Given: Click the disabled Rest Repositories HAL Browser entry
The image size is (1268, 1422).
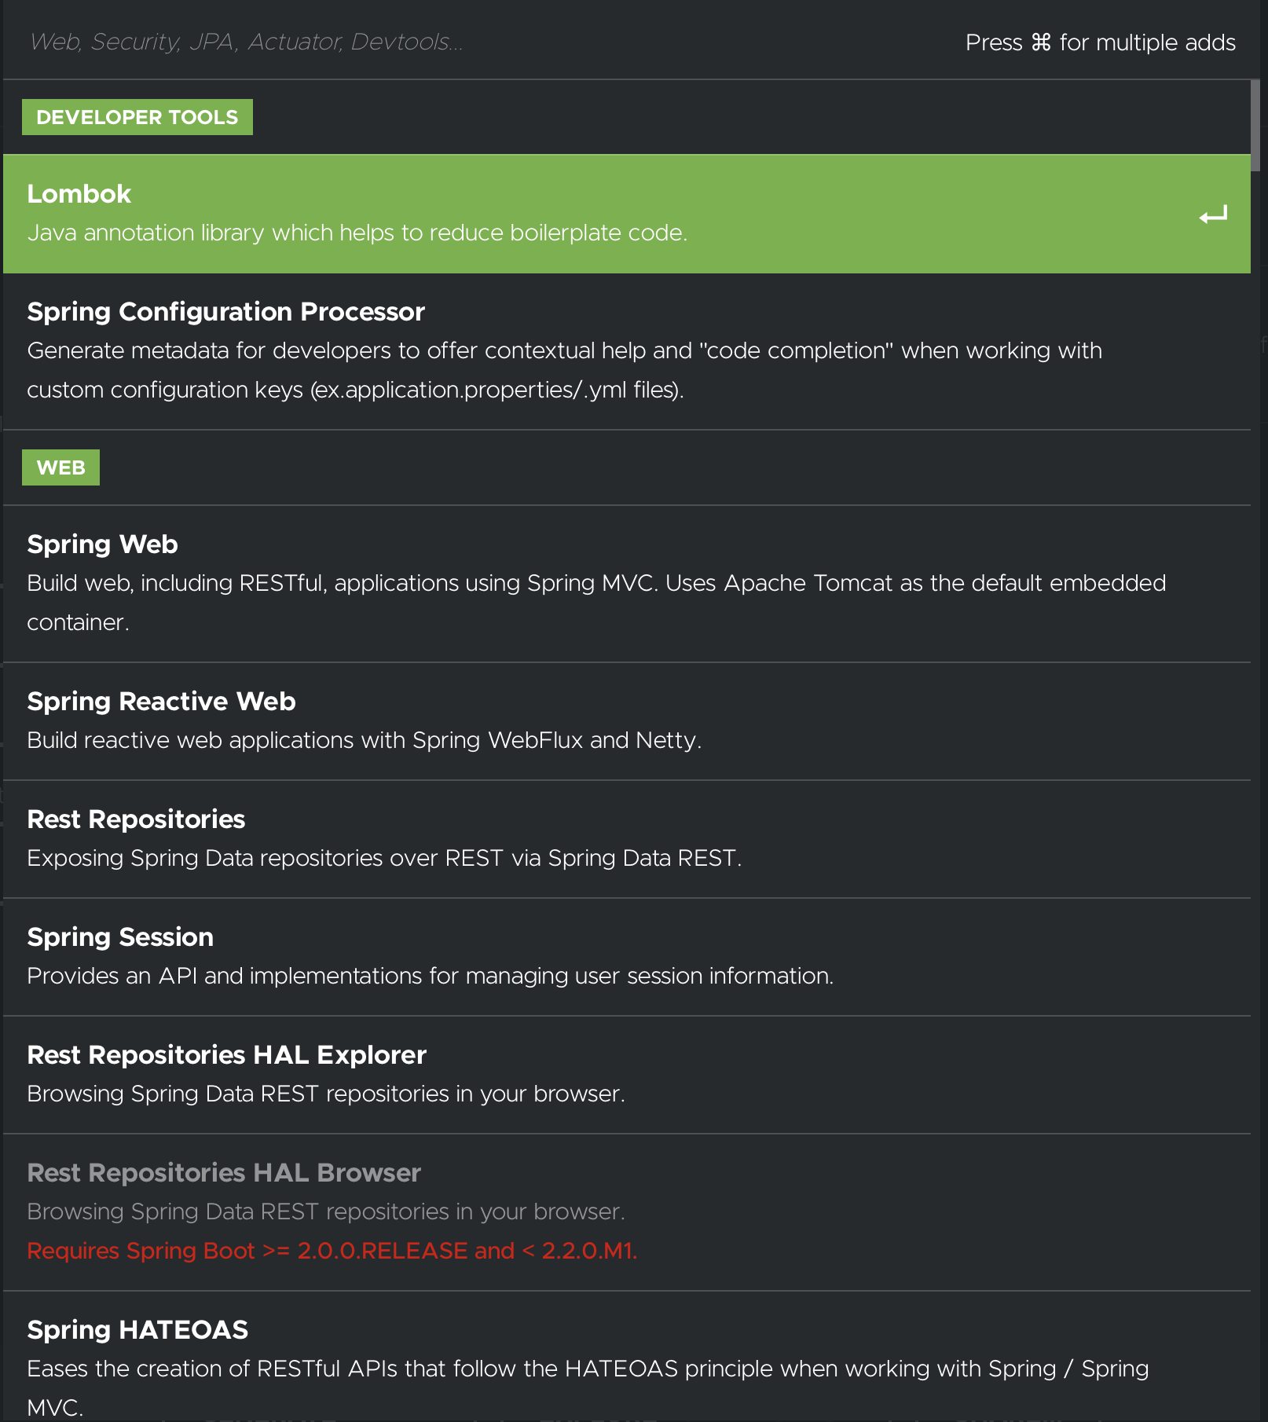Looking at the screenshot, I should tap(627, 1212).
